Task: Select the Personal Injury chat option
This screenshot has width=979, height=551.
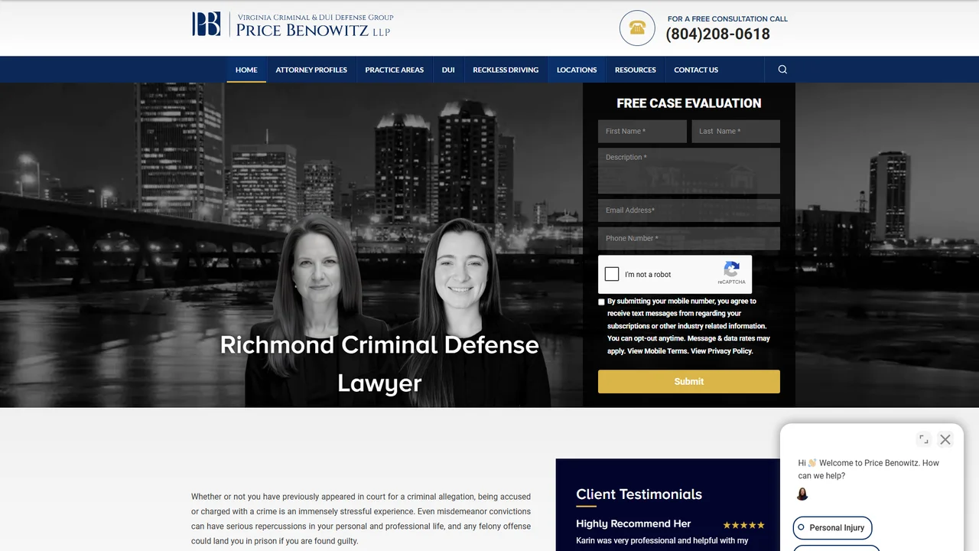Action: (x=832, y=528)
